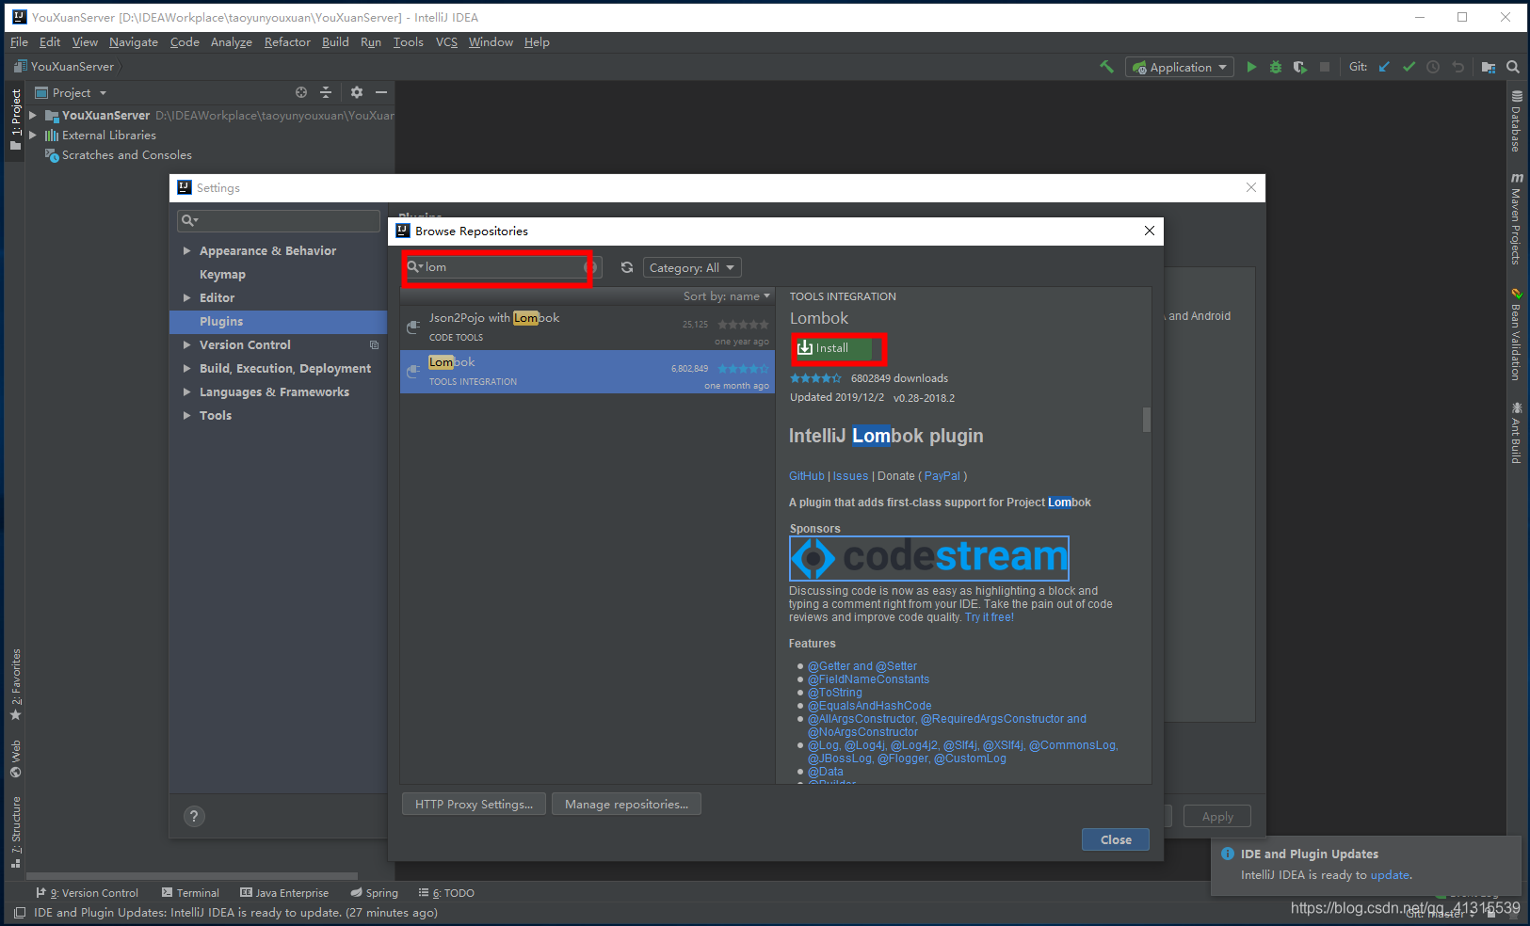The width and height of the screenshot is (1530, 926).
Task: Expand the Appearance & Behavior settings node
Action: click(x=186, y=251)
